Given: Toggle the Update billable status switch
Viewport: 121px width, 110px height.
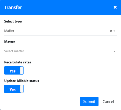Looking at the screenshot, I should [x=14, y=89].
